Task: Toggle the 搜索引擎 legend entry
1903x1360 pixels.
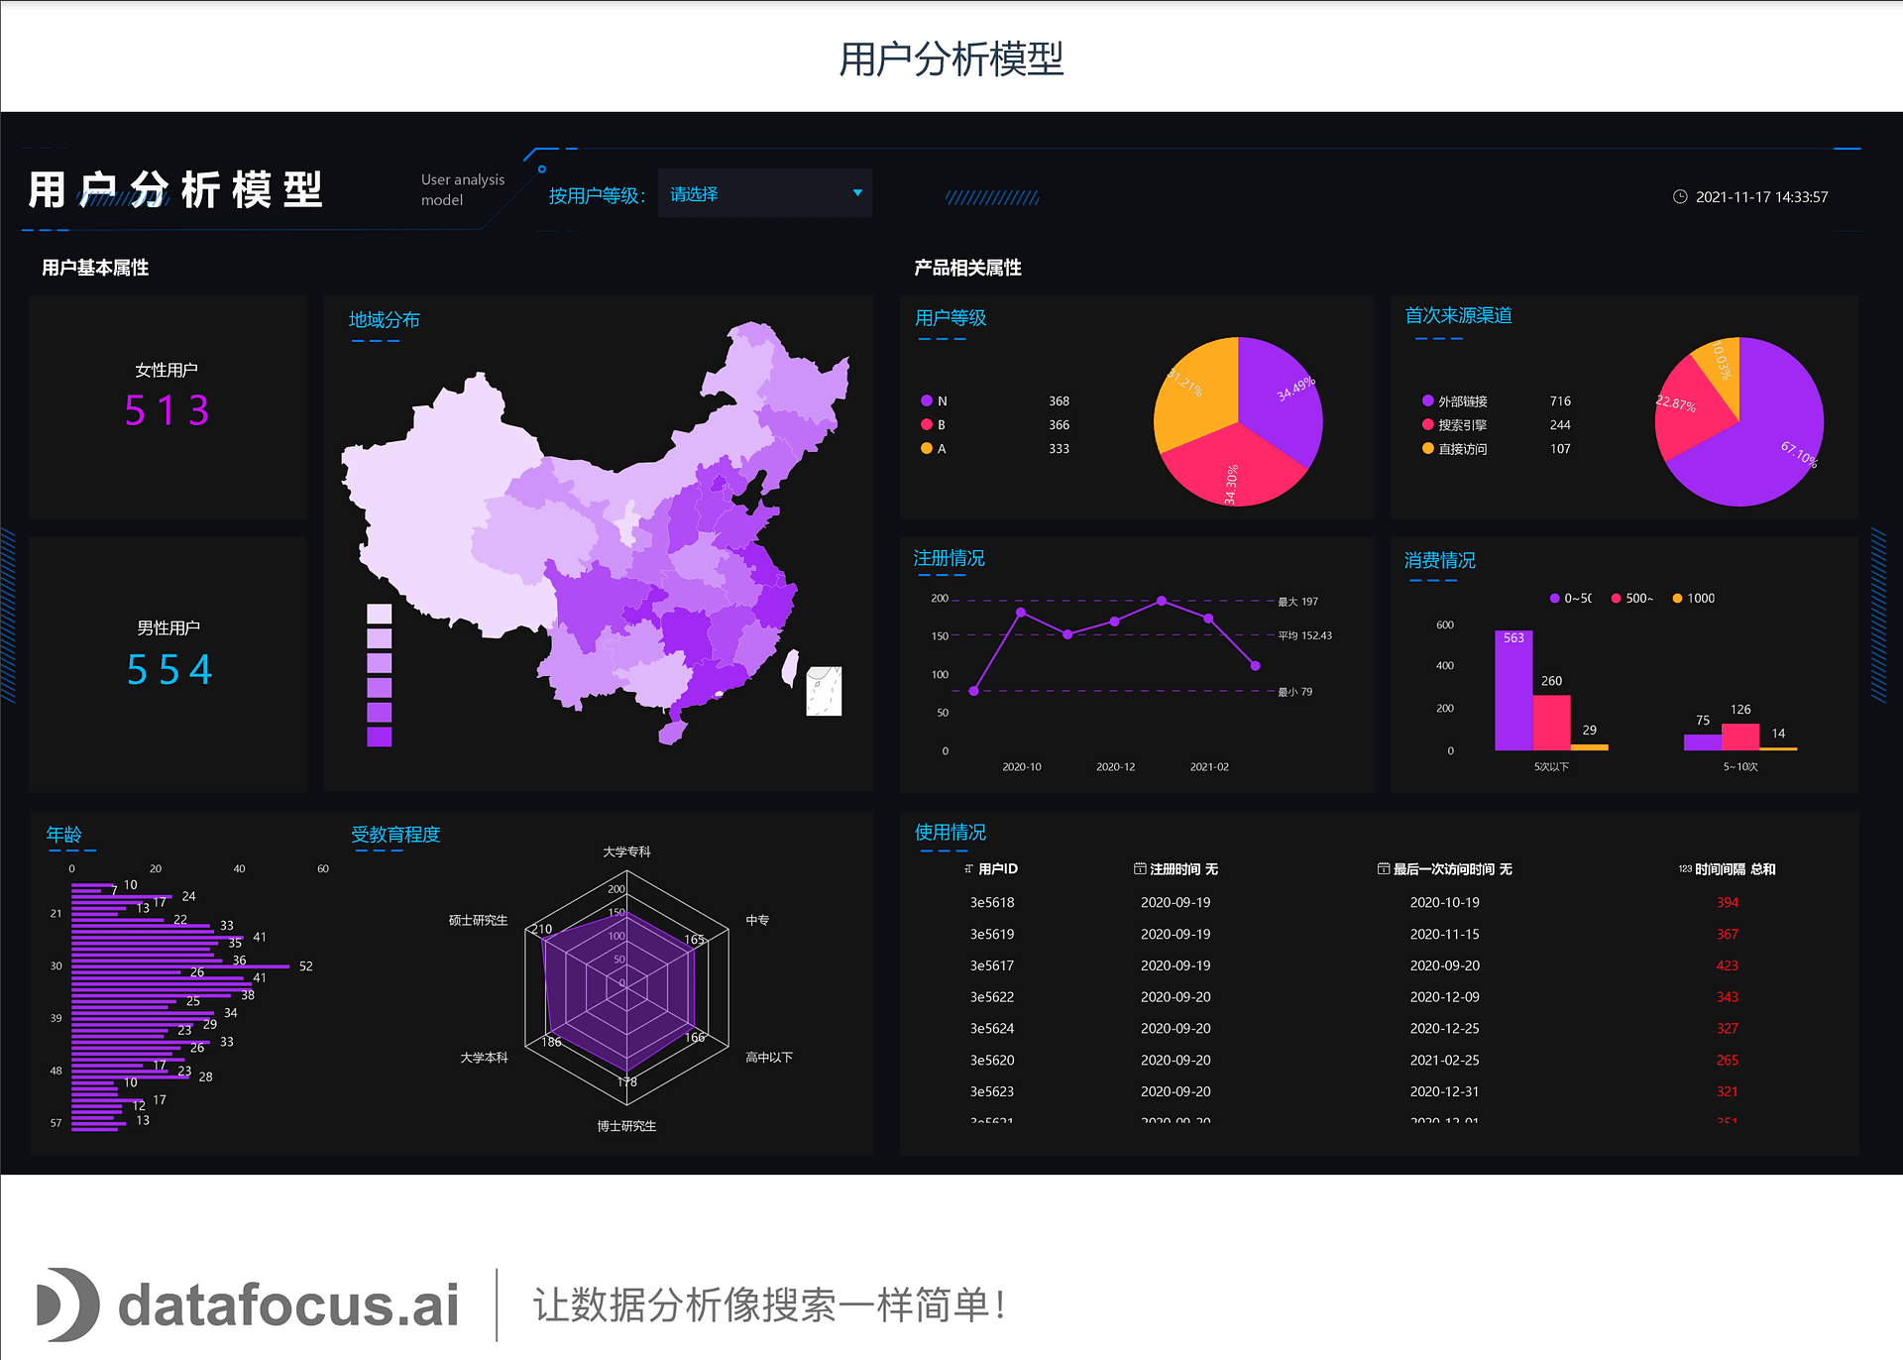Action: (x=1455, y=425)
